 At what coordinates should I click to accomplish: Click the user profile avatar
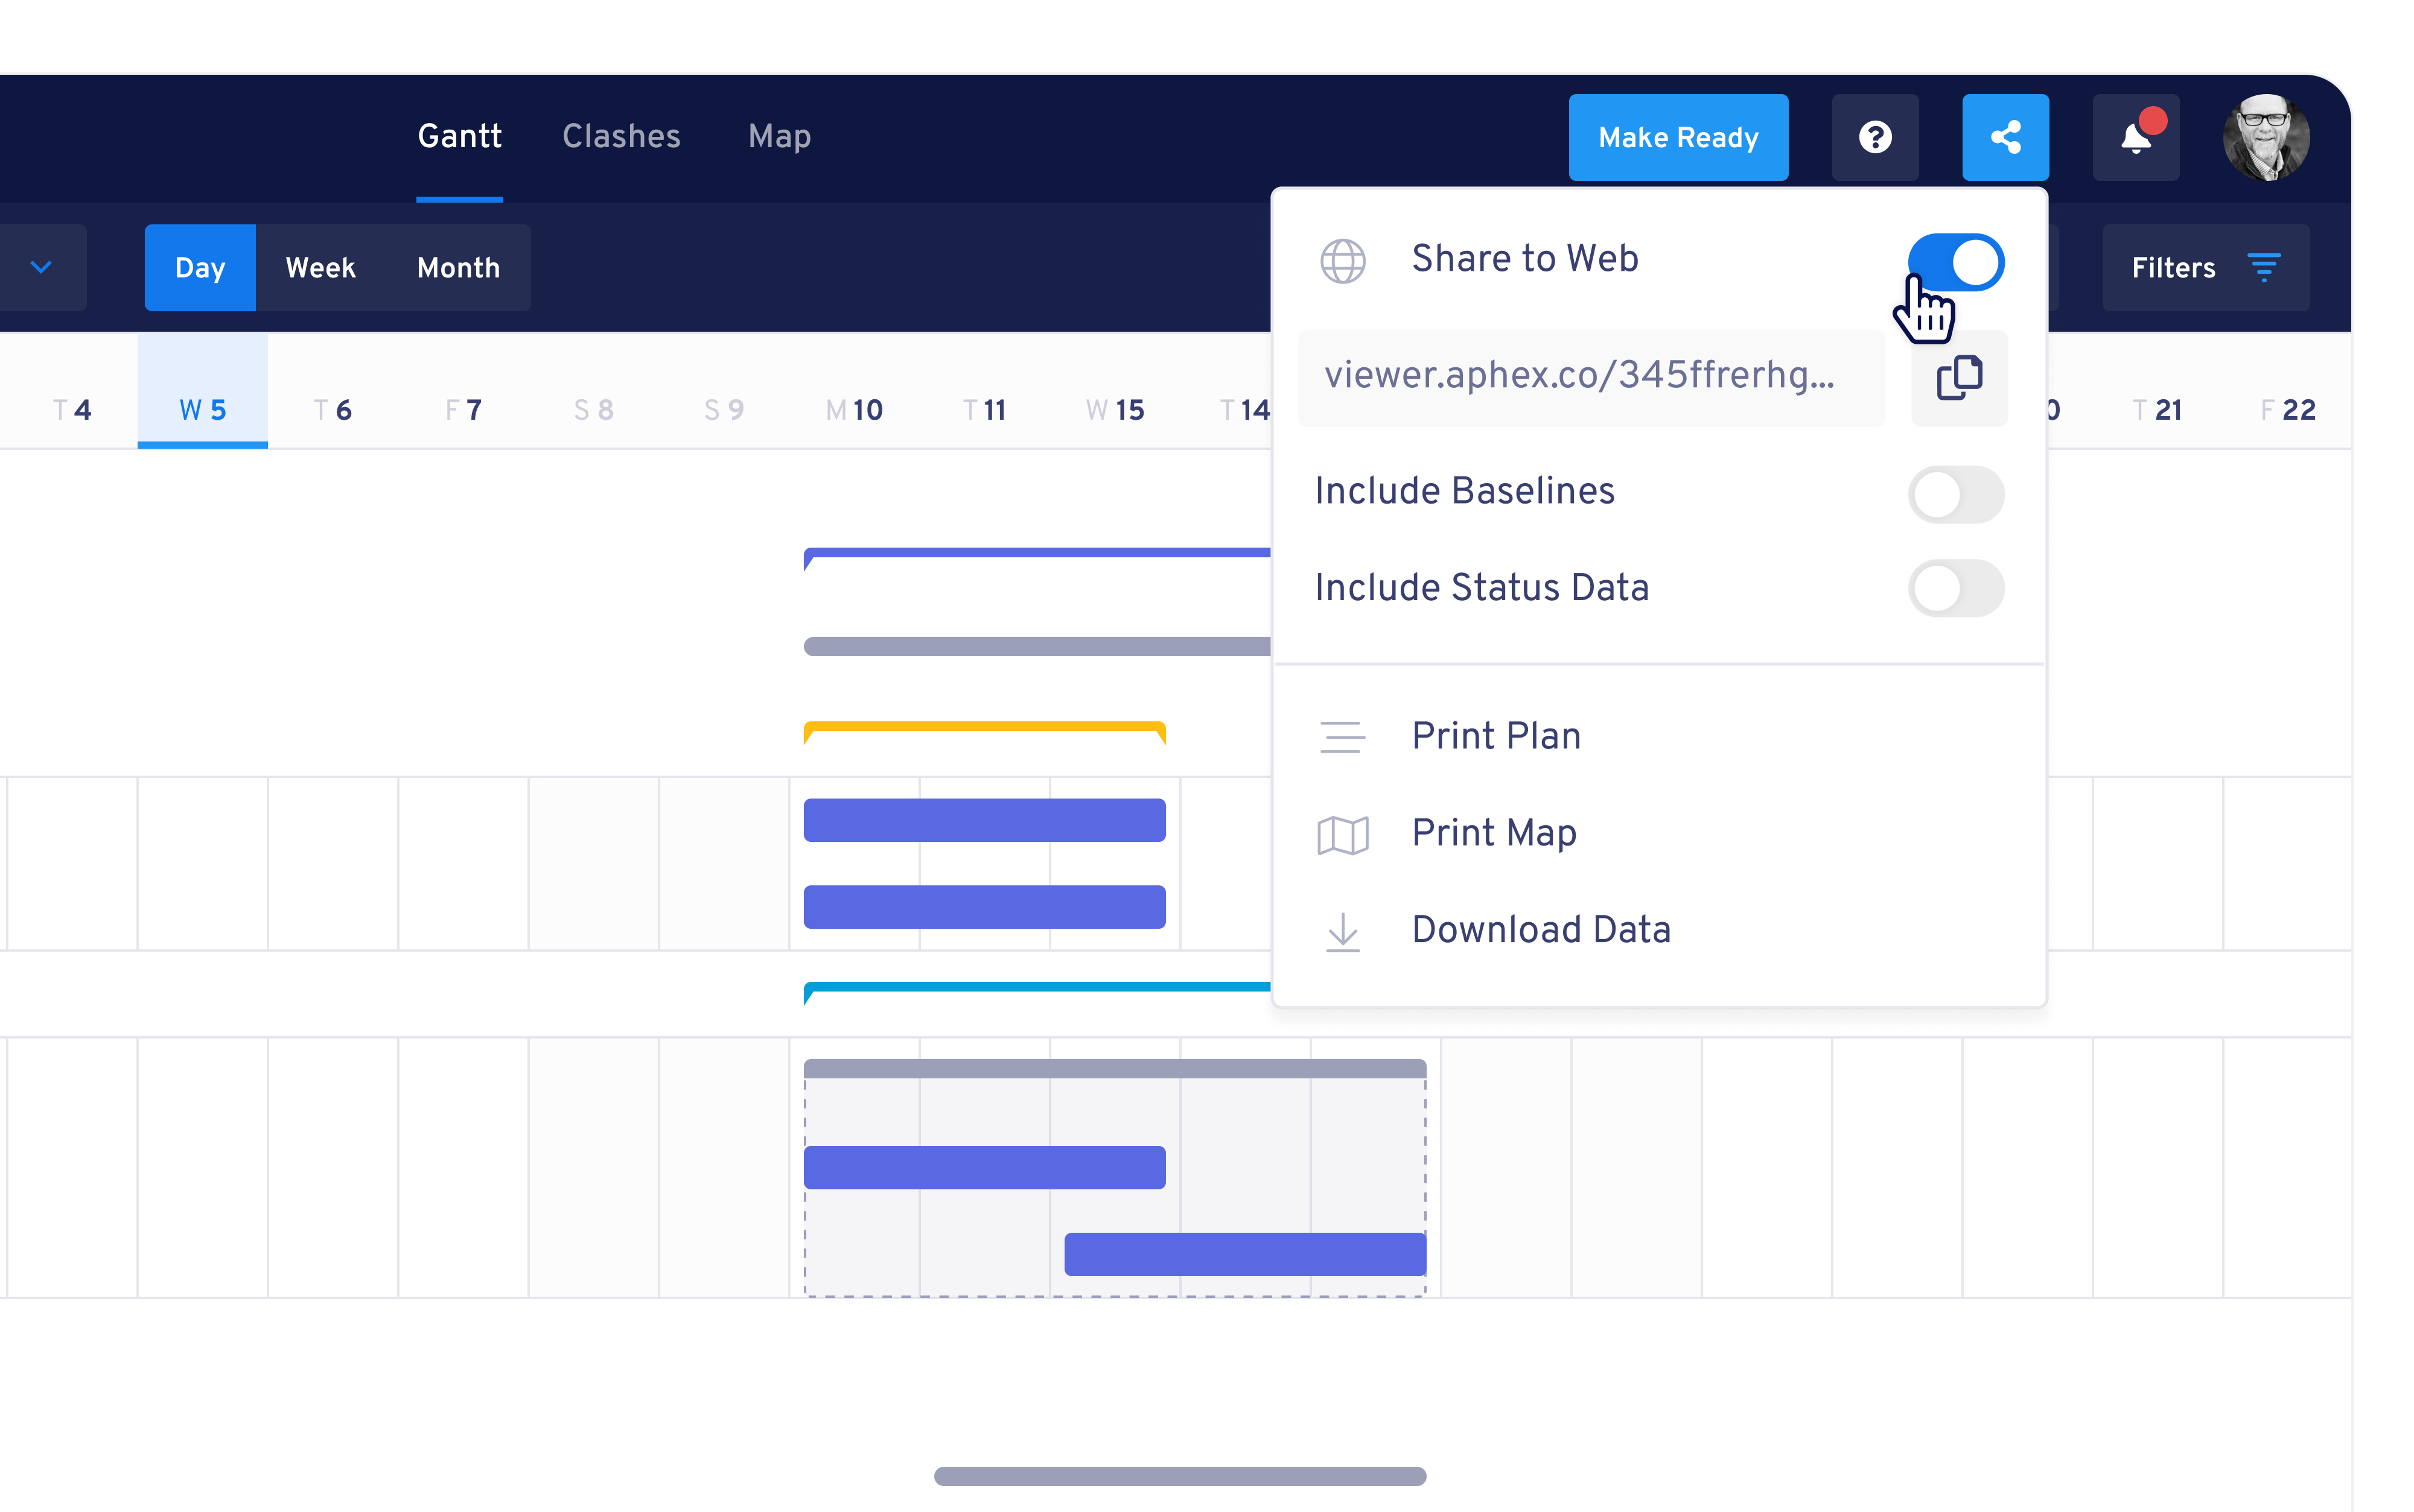[2265, 137]
